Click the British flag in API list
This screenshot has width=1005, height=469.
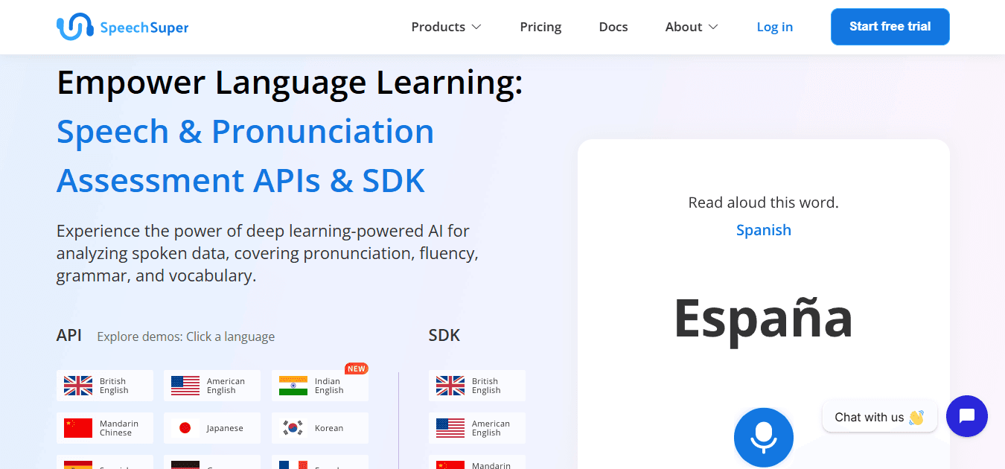[78, 386]
